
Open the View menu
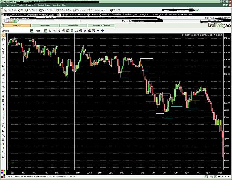(x=13, y=5)
